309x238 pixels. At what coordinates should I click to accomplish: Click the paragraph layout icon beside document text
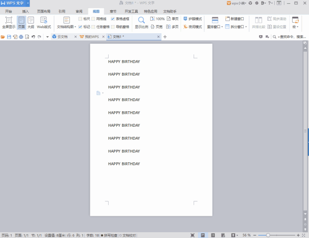98,93
